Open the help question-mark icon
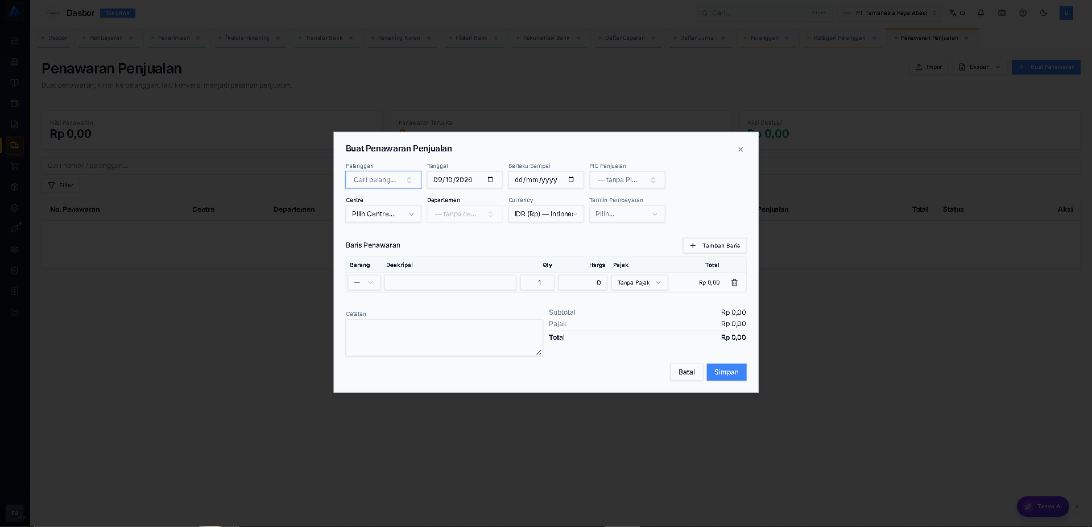 point(1023,13)
